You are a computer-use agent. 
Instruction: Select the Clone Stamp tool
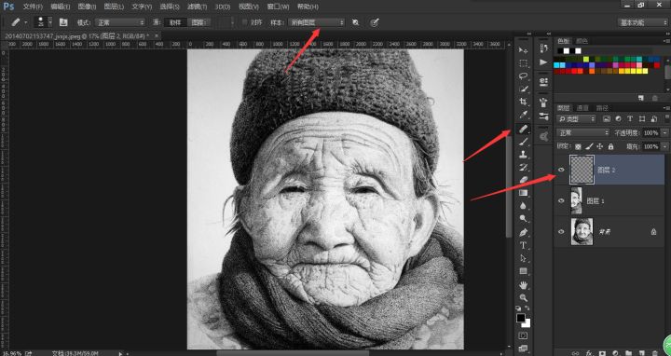[x=523, y=155]
